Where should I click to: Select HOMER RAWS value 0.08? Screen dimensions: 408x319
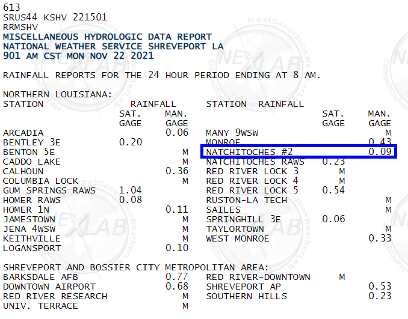tap(131, 200)
